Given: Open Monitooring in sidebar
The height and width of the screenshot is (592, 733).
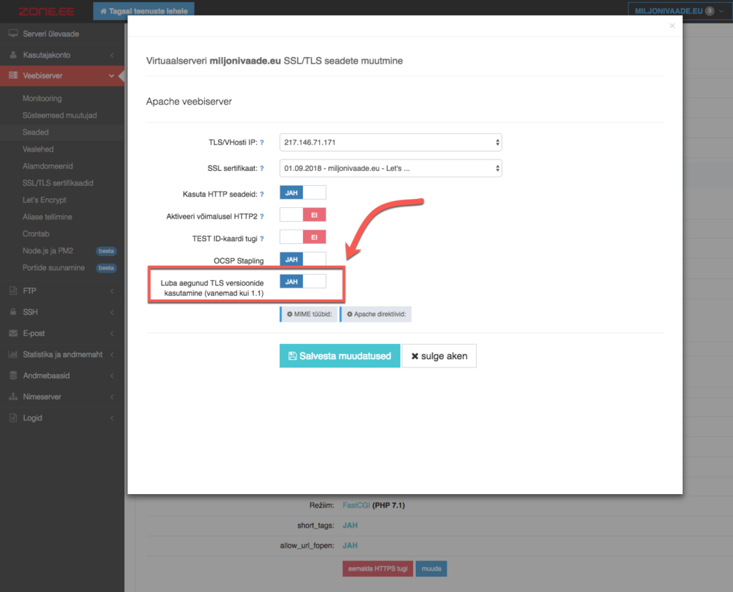Looking at the screenshot, I should pos(42,98).
